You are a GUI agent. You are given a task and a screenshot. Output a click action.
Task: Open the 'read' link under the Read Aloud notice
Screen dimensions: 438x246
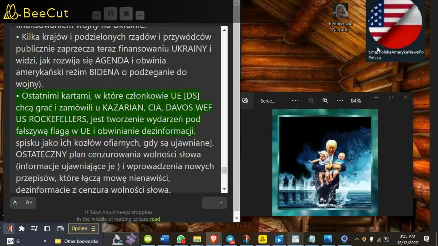point(155,219)
